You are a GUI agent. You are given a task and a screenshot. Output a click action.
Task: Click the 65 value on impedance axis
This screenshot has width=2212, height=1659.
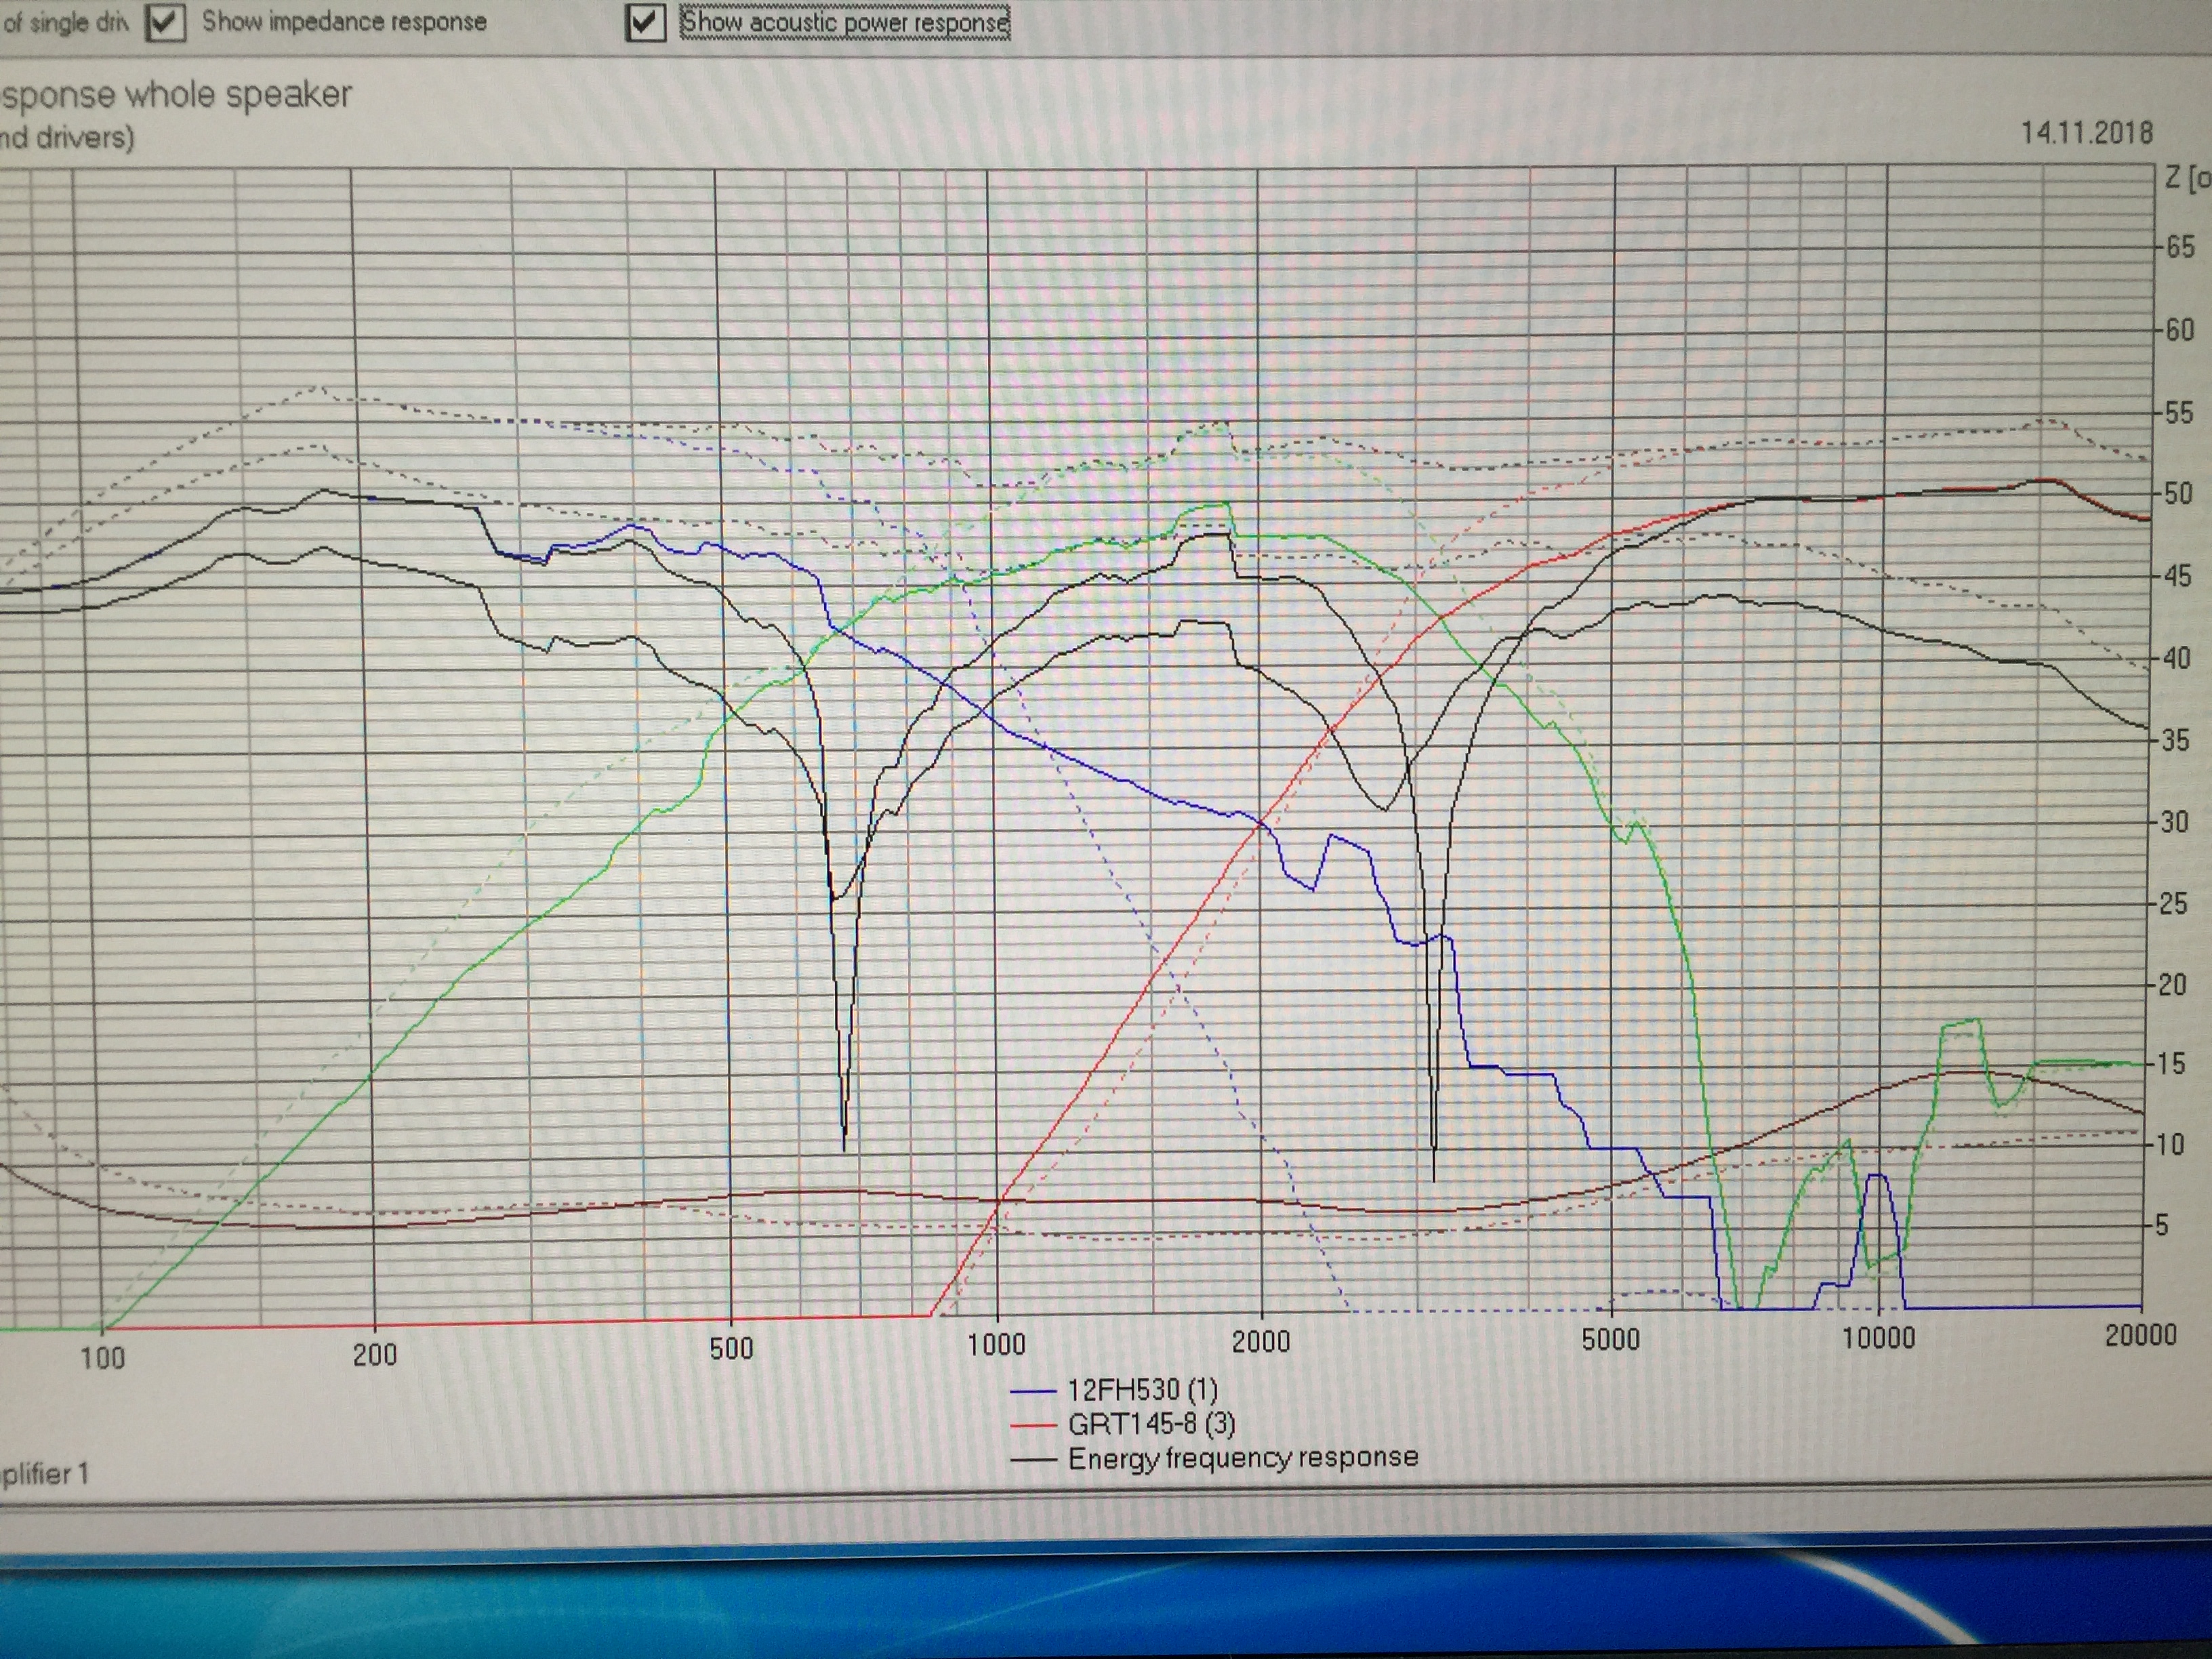(x=2180, y=247)
